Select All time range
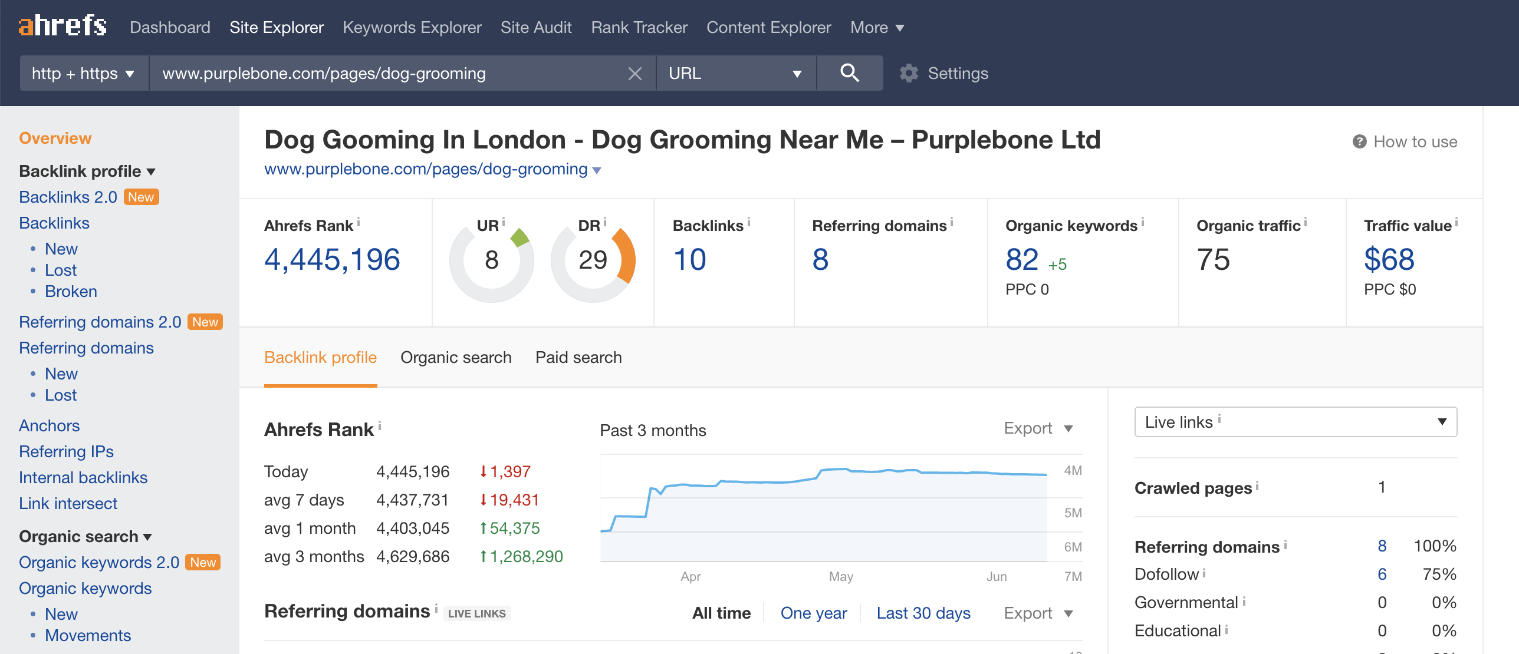The width and height of the screenshot is (1519, 654). pyautogui.click(x=722, y=613)
